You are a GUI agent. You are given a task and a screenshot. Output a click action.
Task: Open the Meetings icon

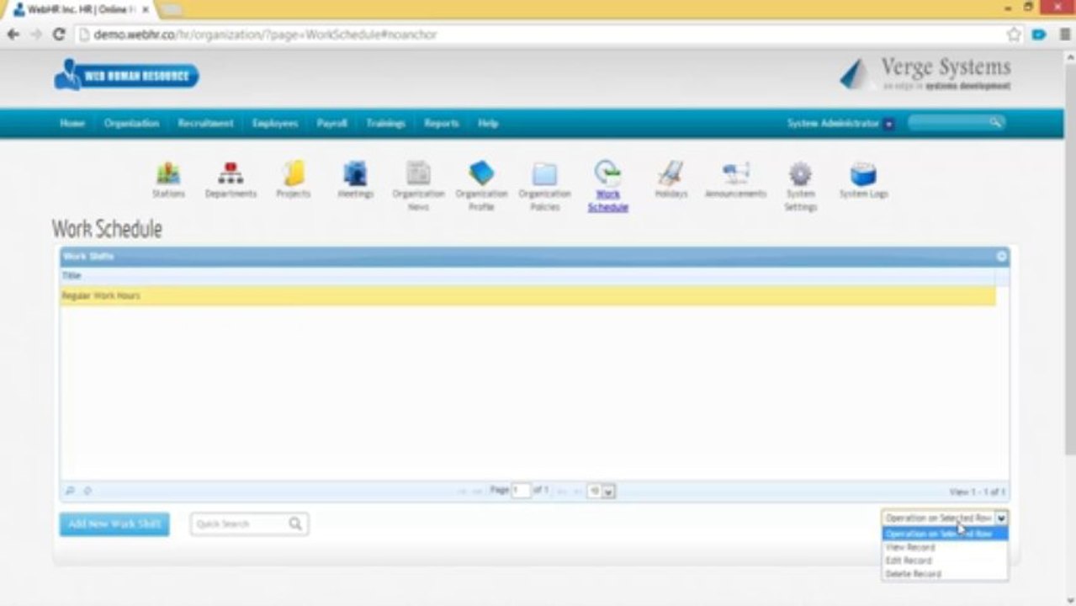tap(355, 173)
